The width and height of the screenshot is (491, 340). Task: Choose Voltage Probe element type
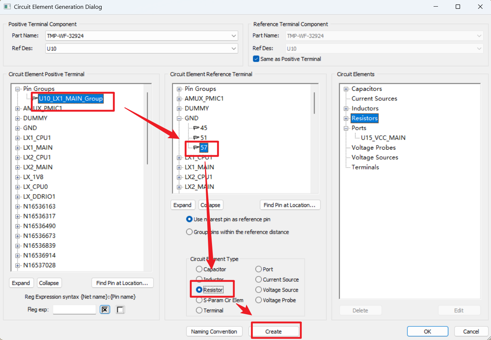pyautogui.click(x=258, y=300)
